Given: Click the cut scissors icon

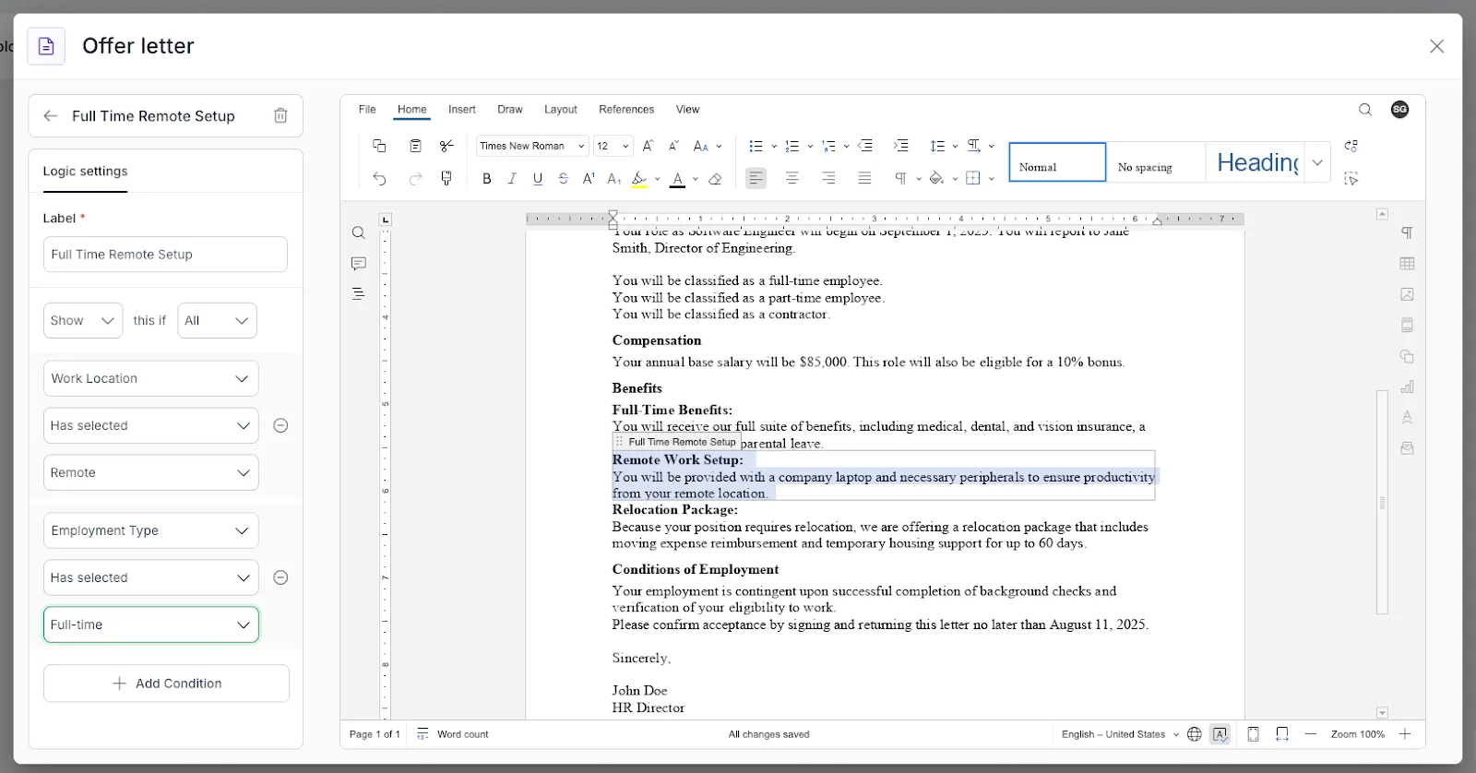Looking at the screenshot, I should (446, 146).
